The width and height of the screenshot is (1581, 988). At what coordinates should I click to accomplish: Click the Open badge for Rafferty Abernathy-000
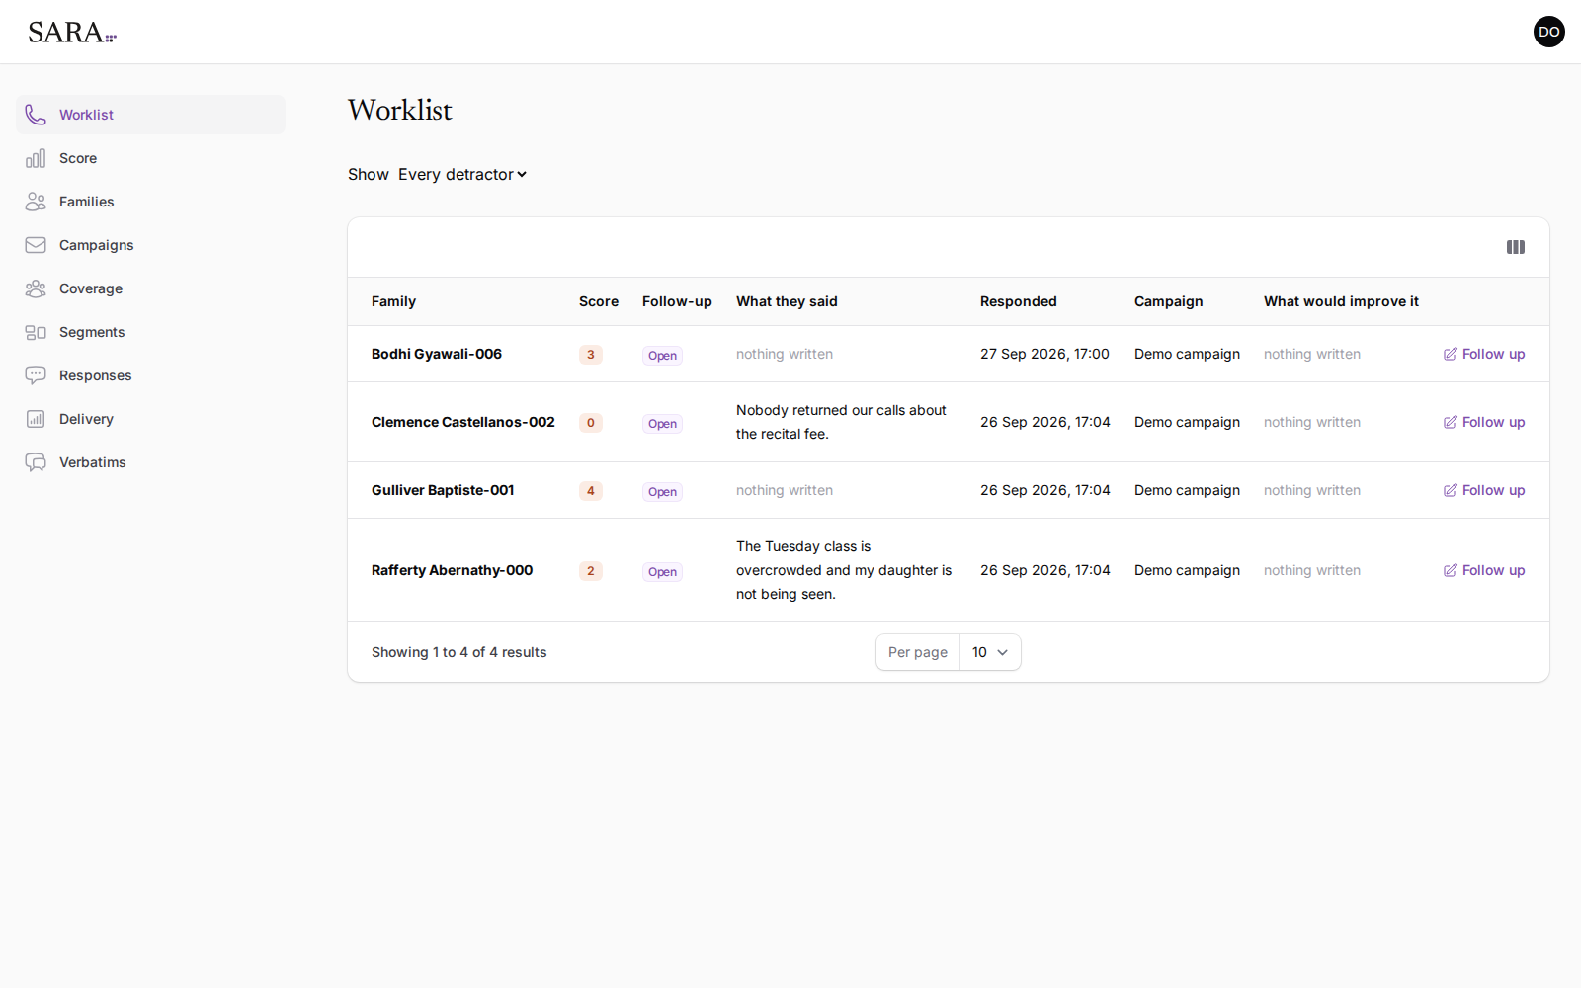(662, 572)
